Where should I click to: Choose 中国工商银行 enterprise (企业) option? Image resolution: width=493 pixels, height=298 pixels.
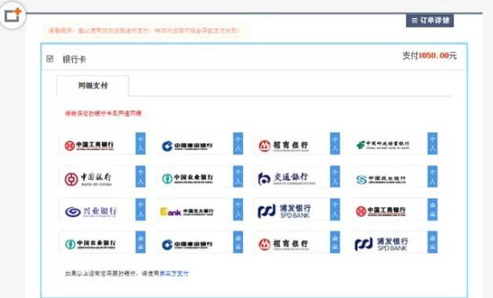click(394, 210)
